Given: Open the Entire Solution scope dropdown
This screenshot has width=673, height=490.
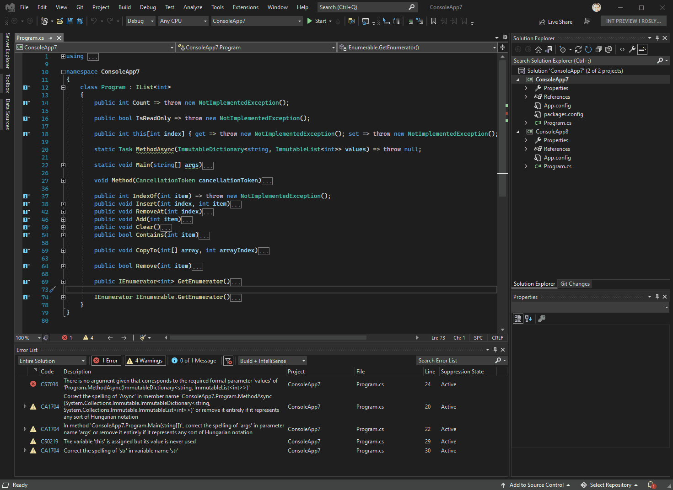Looking at the screenshot, I should [52, 361].
